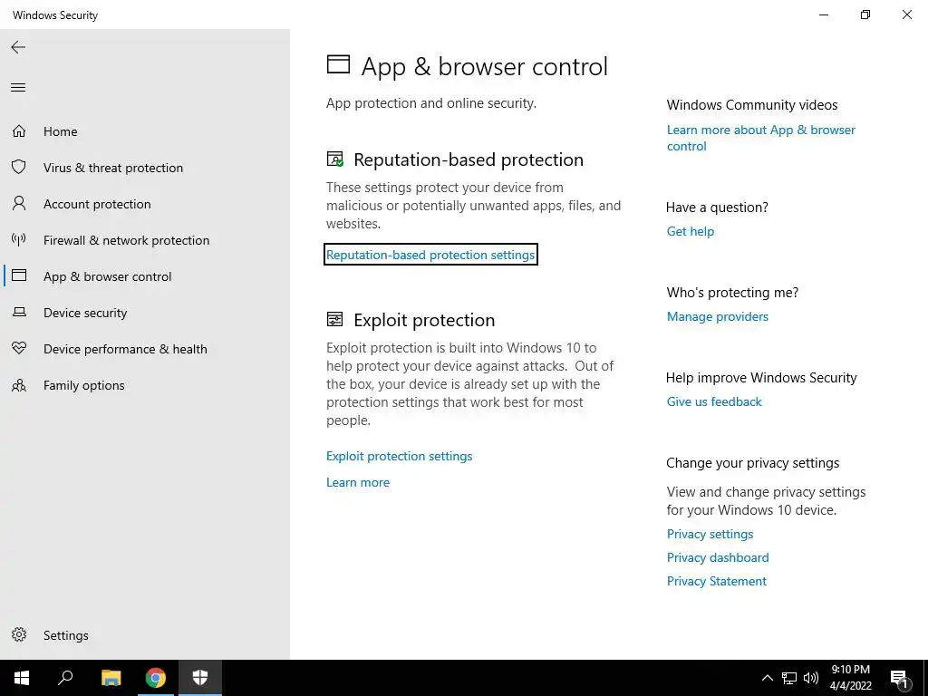Select Device performance & health

(125, 349)
